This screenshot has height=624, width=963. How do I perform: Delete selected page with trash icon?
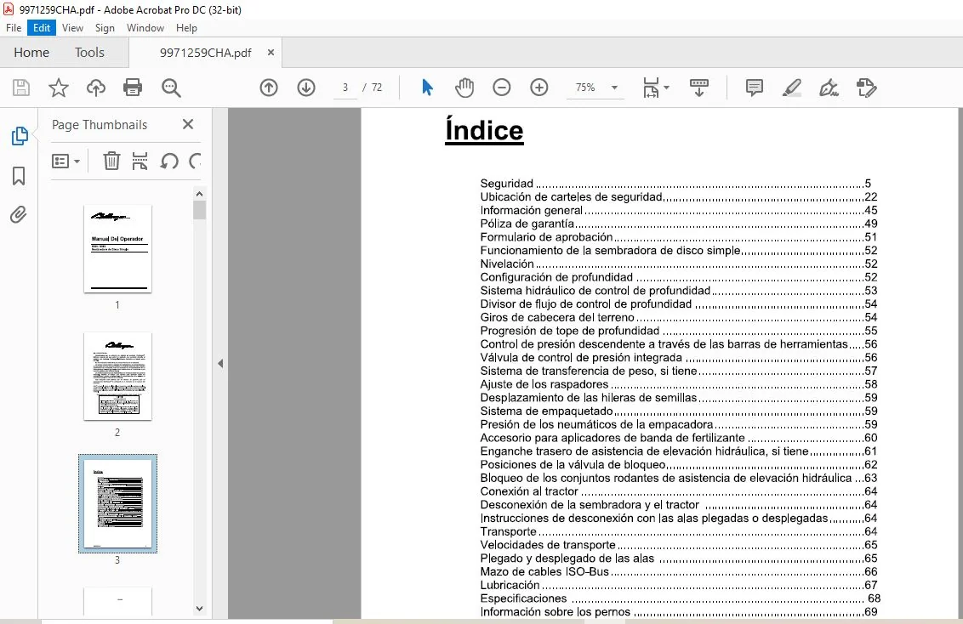(x=111, y=161)
